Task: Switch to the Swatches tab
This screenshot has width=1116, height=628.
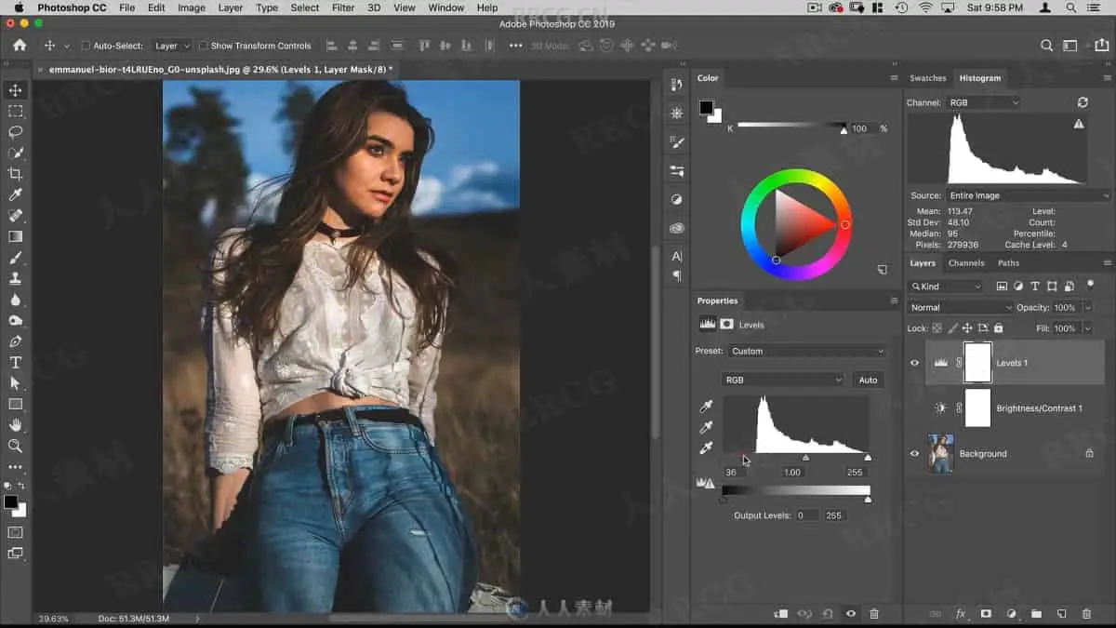Action: click(927, 78)
